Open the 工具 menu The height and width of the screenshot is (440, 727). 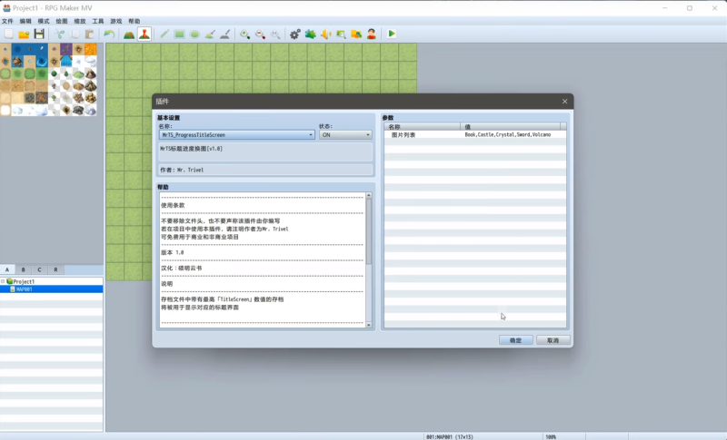pos(98,21)
